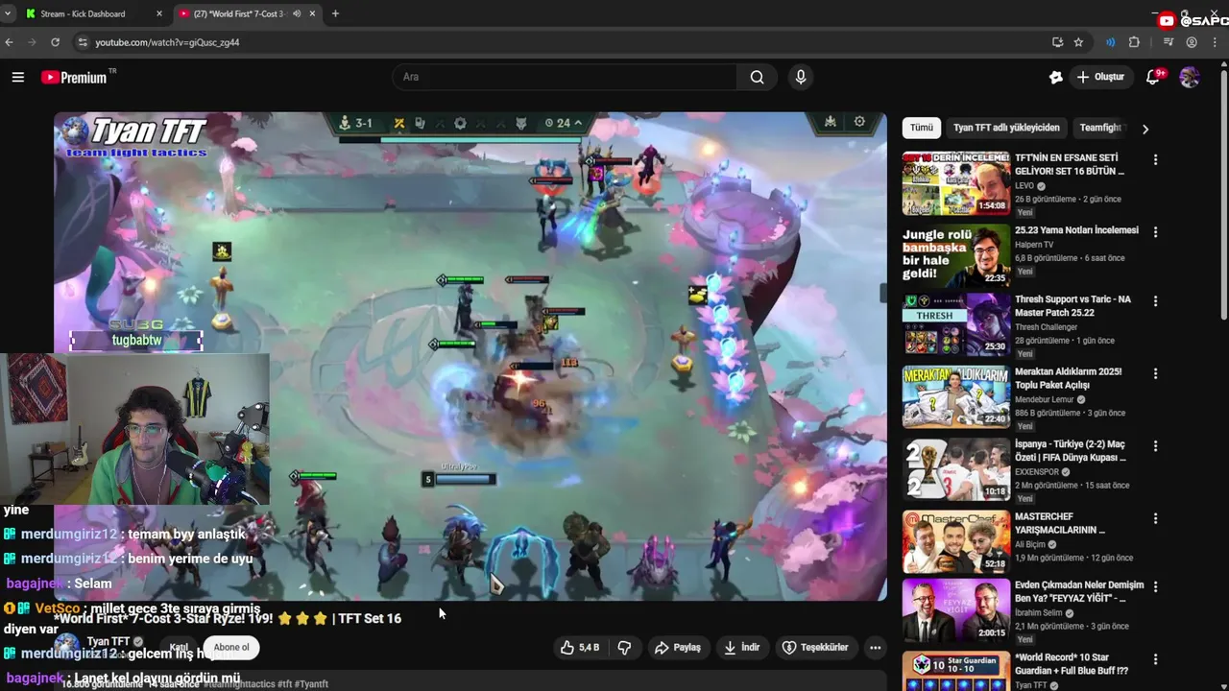This screenshot has width=1229, height=691.
Task: Click the #tft hashtag below video
Action: (x=284, y=684)
